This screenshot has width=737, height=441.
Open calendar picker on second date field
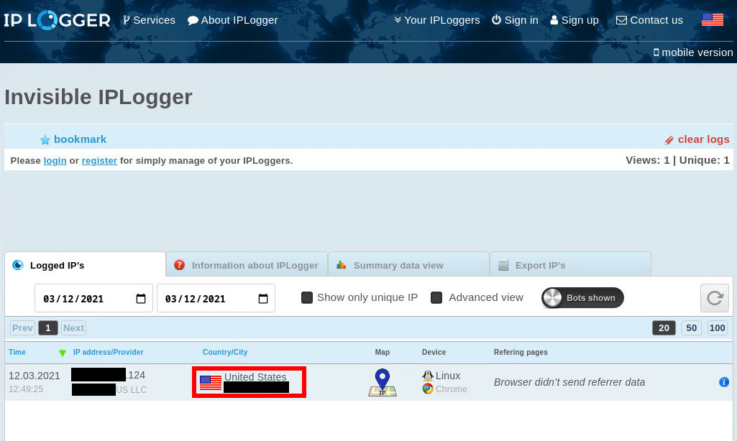(263, 299)
